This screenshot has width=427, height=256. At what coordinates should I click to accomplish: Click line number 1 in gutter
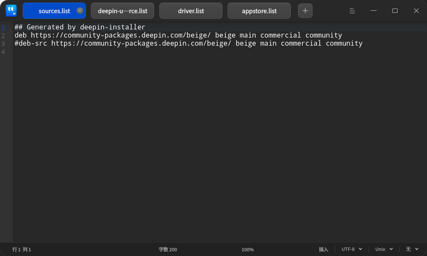pyautogui.click(x=3, y=27)
